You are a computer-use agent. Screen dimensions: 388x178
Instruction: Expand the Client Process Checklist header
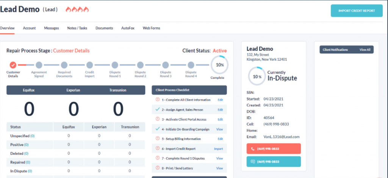point(189,90)
